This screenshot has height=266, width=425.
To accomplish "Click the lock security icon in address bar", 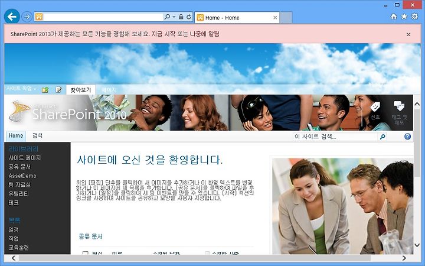I will coord(181,17).
